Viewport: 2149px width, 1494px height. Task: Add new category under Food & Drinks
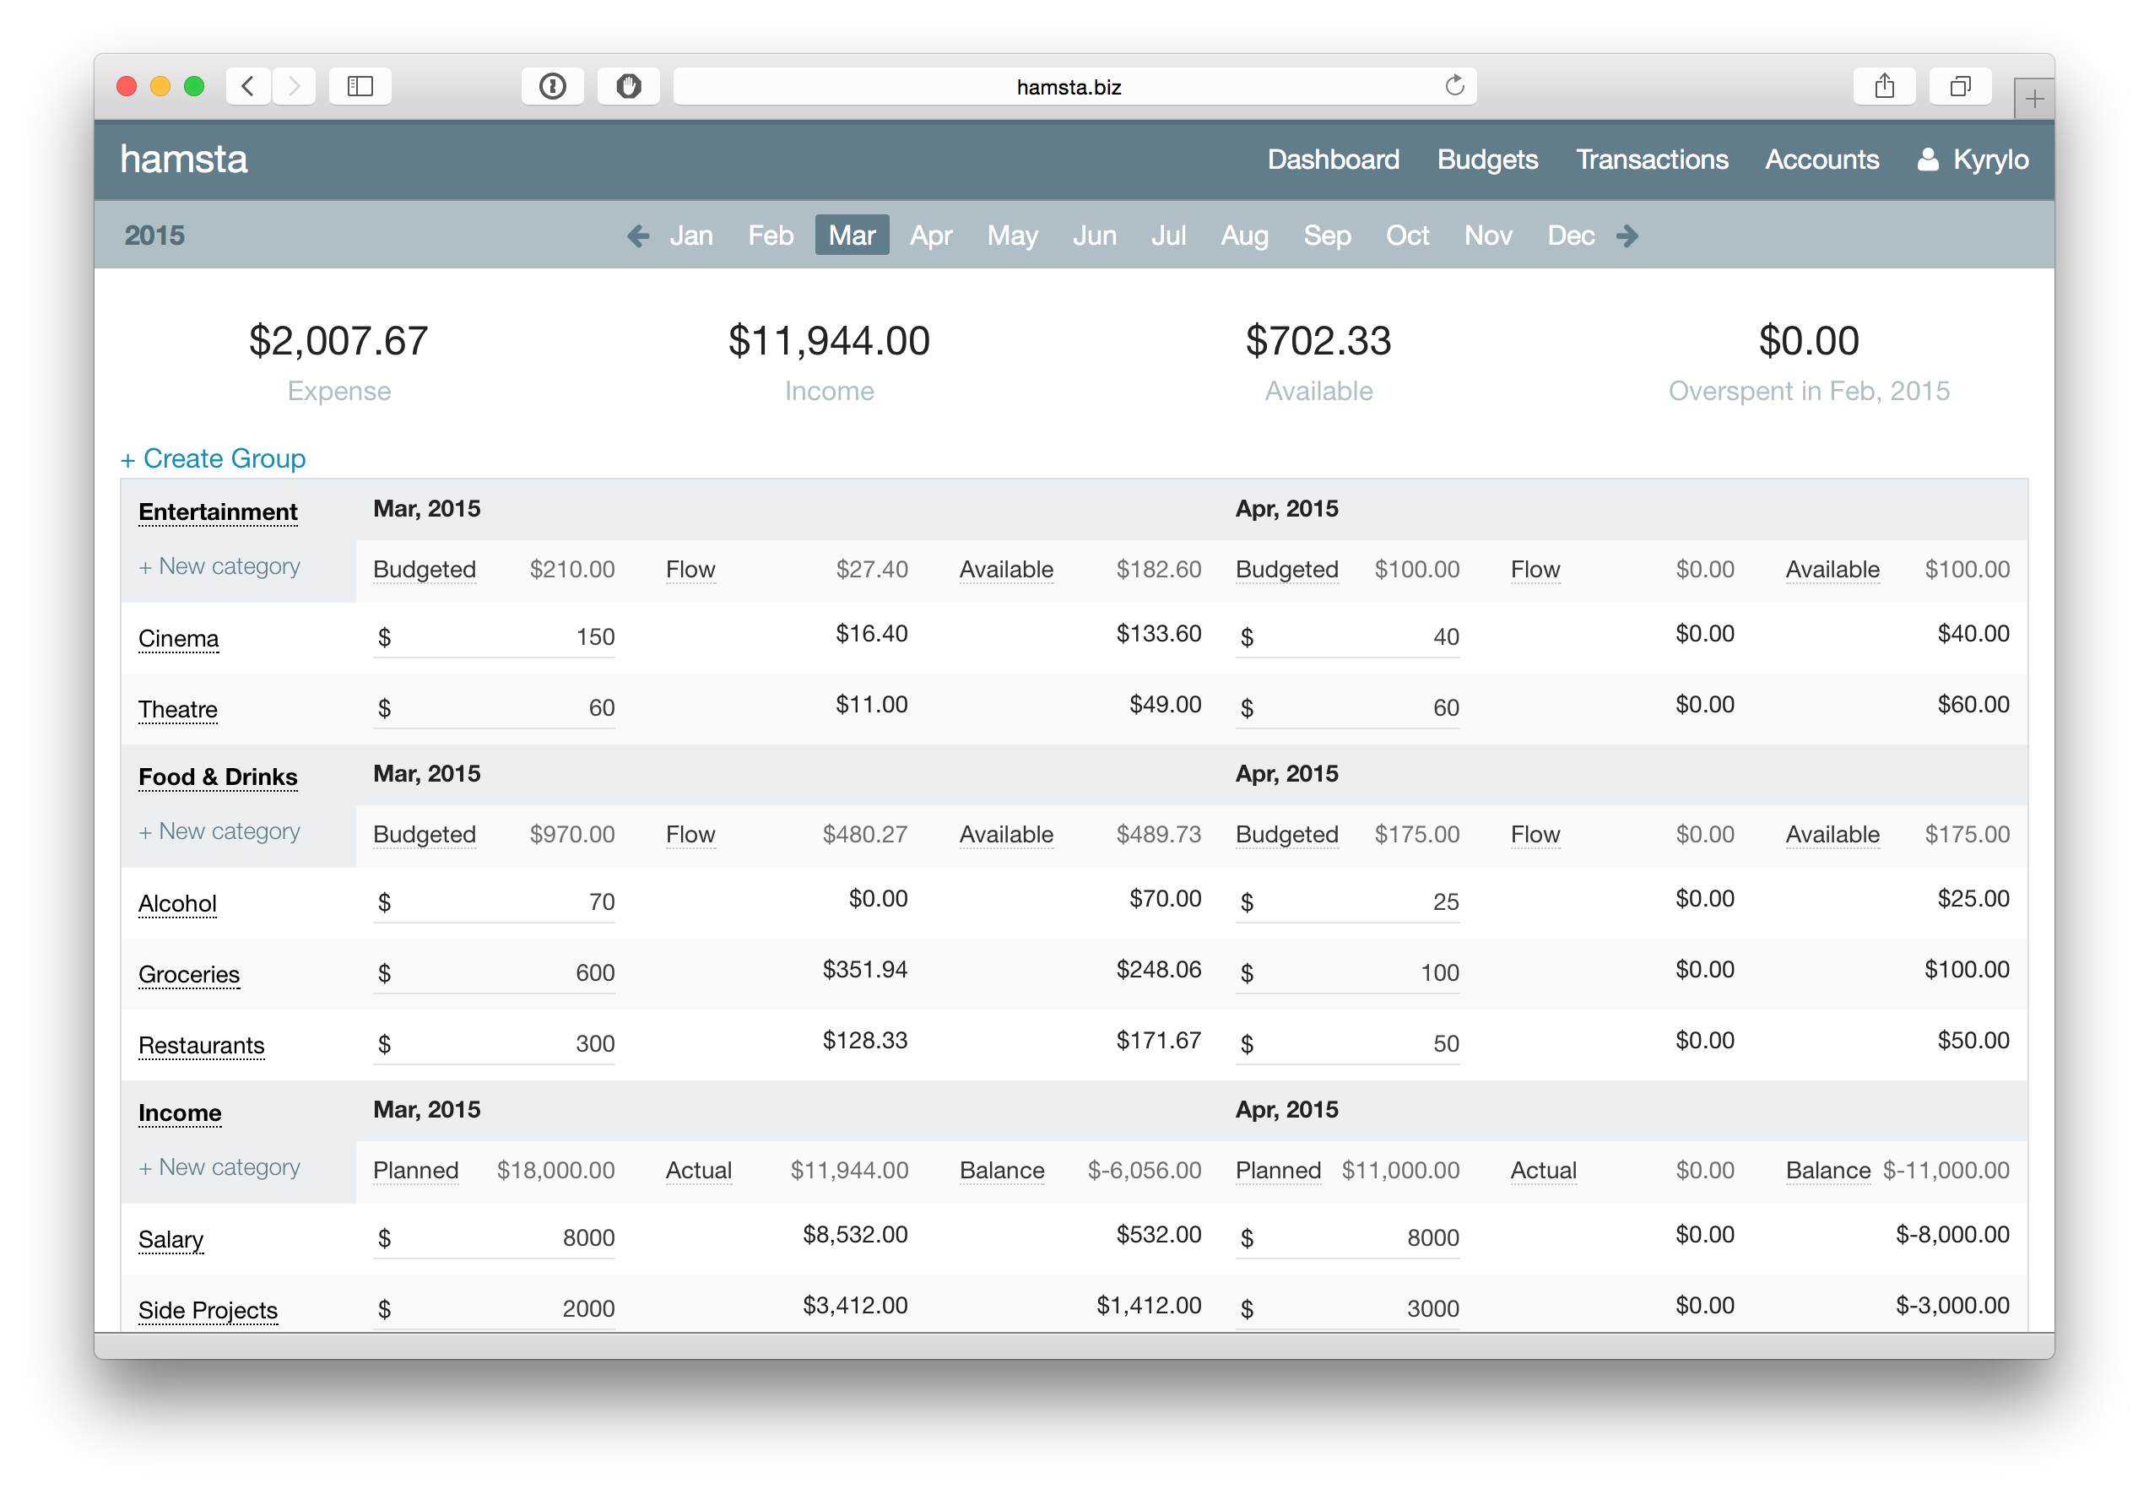coord(220,831)
